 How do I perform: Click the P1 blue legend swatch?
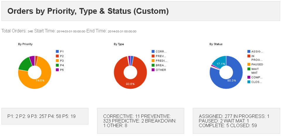pos(57,51)
